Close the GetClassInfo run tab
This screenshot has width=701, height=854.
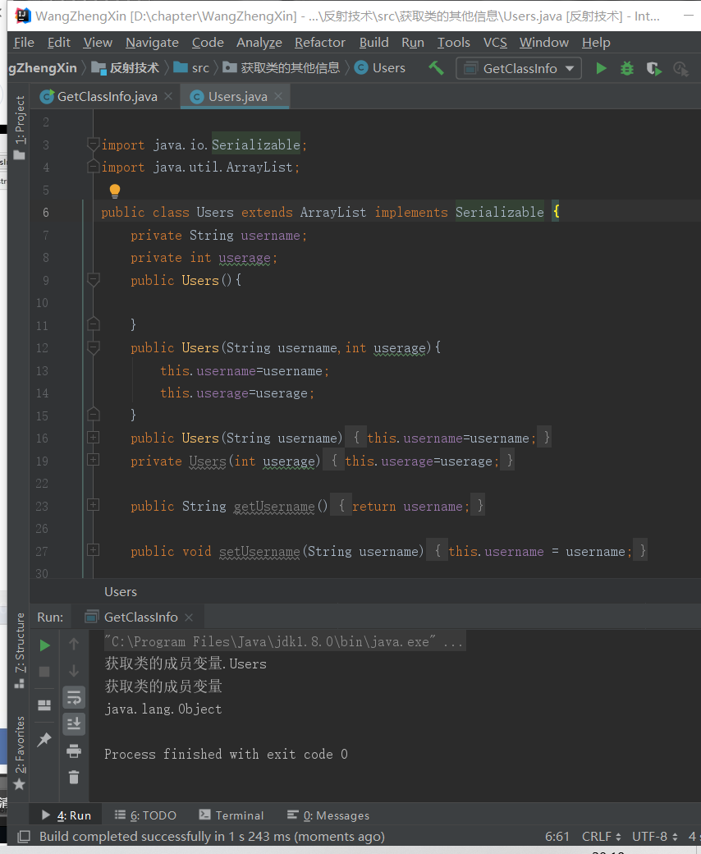[x=189, y=617]
